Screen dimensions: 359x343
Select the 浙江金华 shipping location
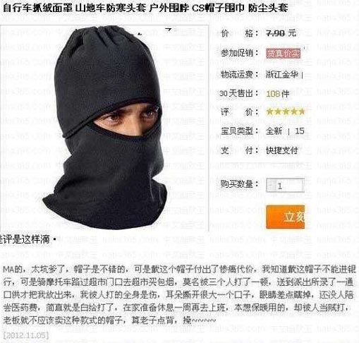click(x=281, y=75)
